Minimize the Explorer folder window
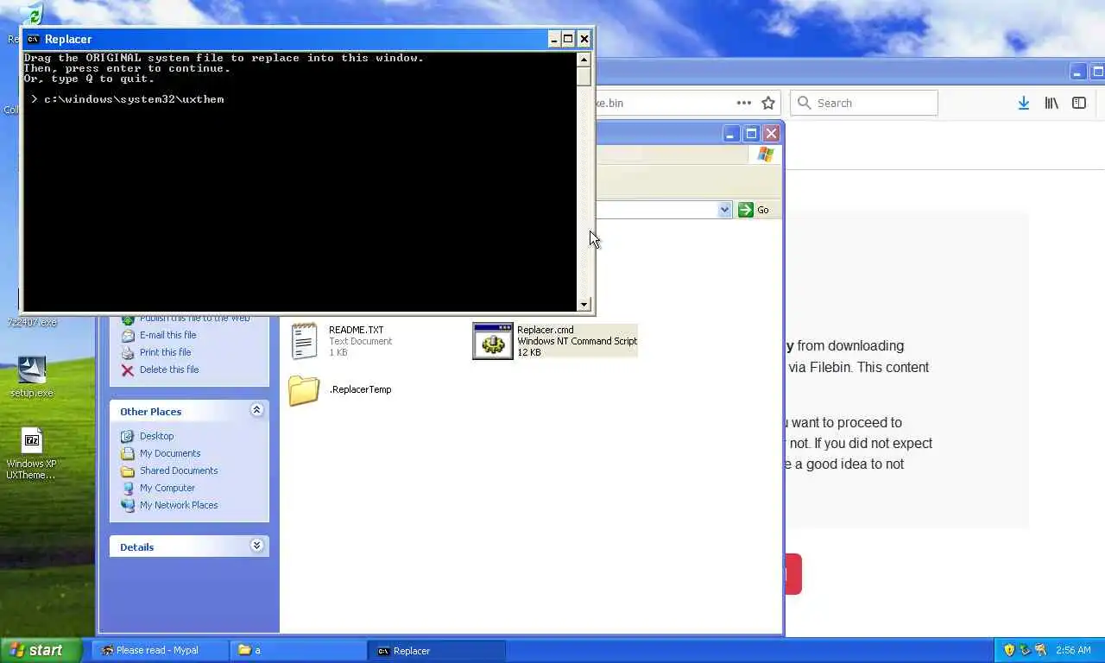Viewport: 1105px width, 663px height. pyautogui.click(x=731, y=133)
